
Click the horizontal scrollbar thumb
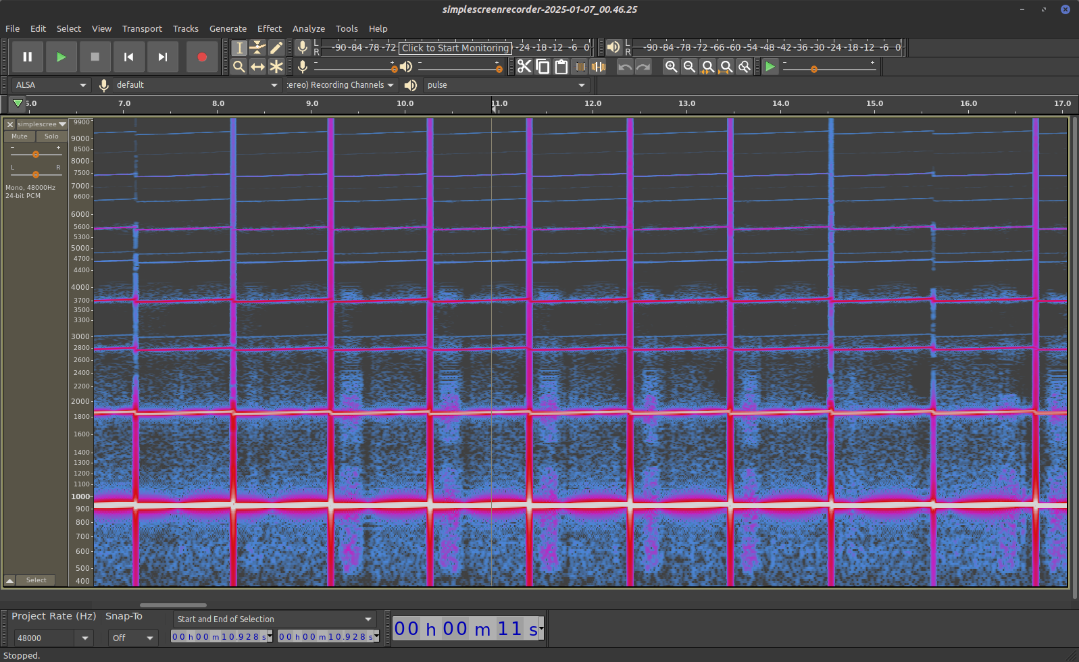[x=173, y=605]
